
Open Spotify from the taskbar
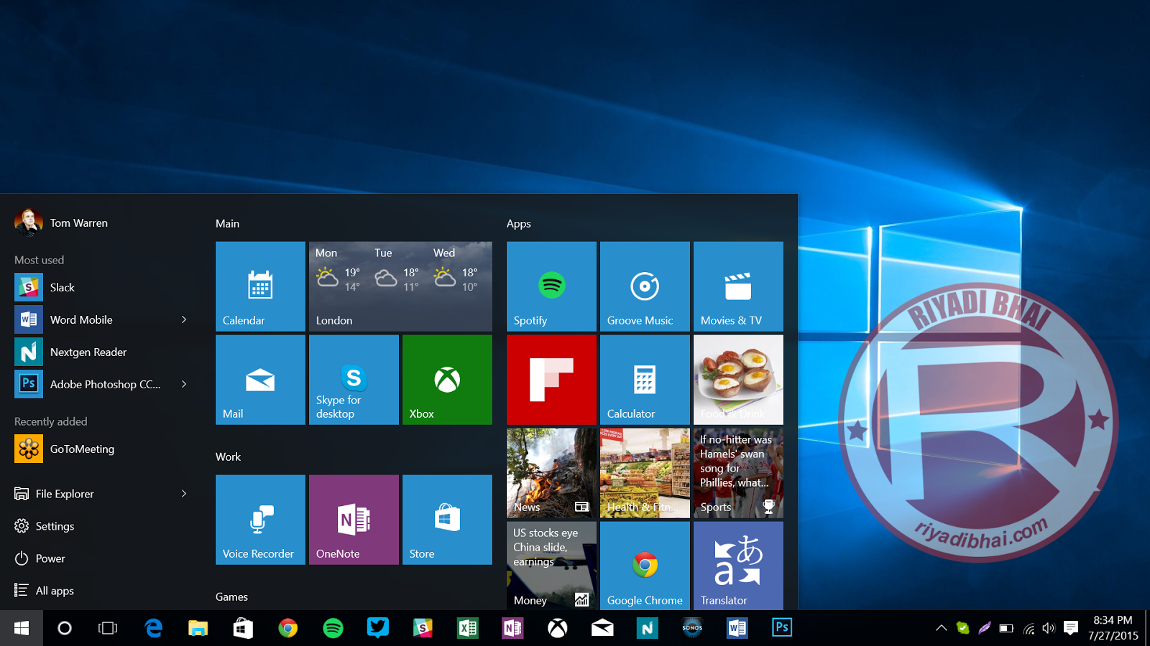click(333, 628)
